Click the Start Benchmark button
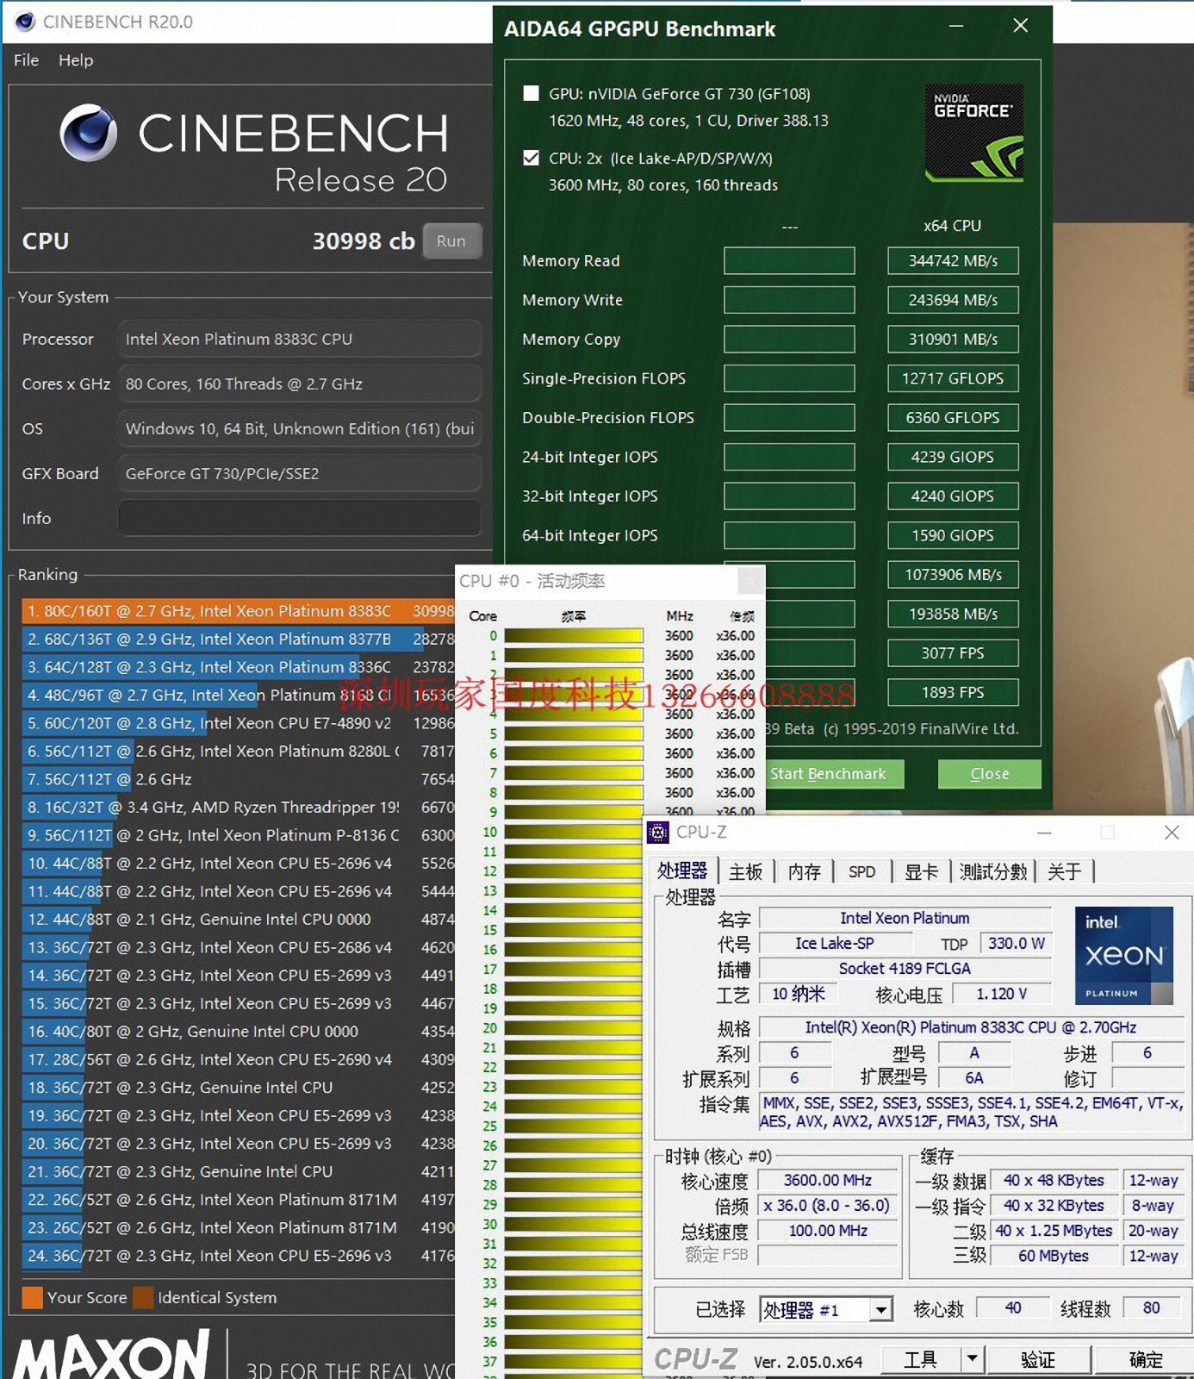Screen dimensions: 1194x1379 click(x=829, y=774)
